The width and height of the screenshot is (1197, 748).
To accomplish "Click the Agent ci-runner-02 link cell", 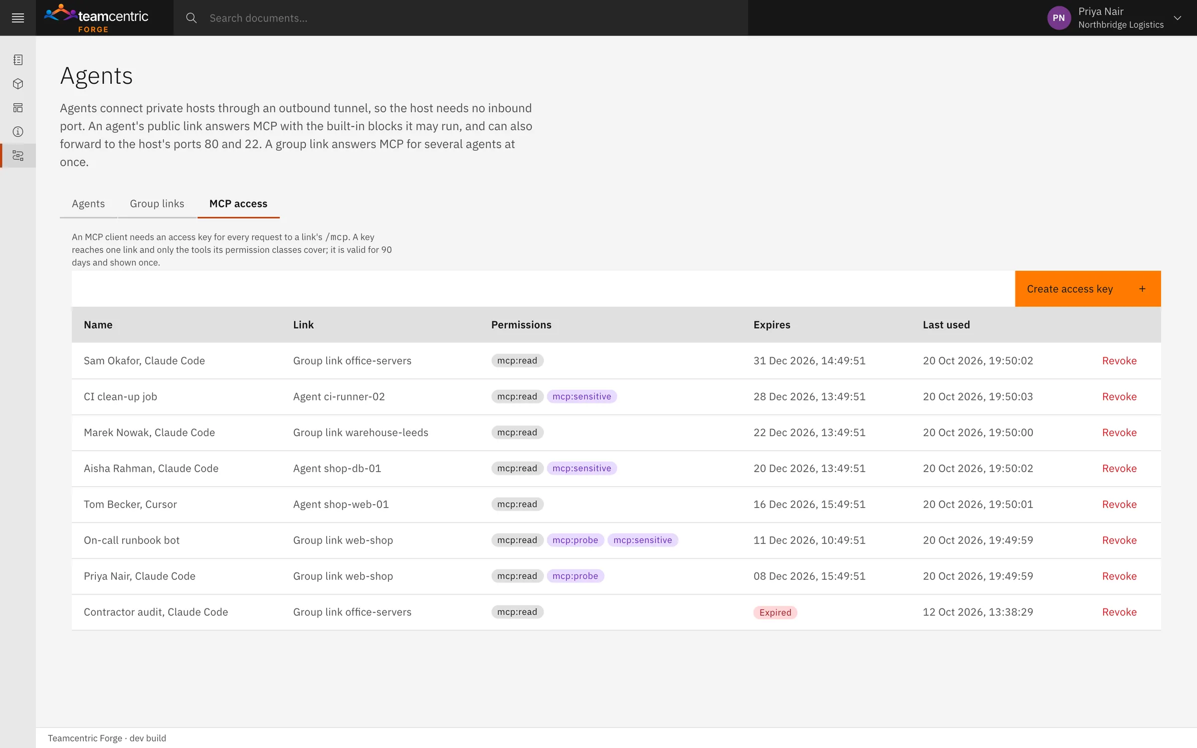I will pos(339,396).
